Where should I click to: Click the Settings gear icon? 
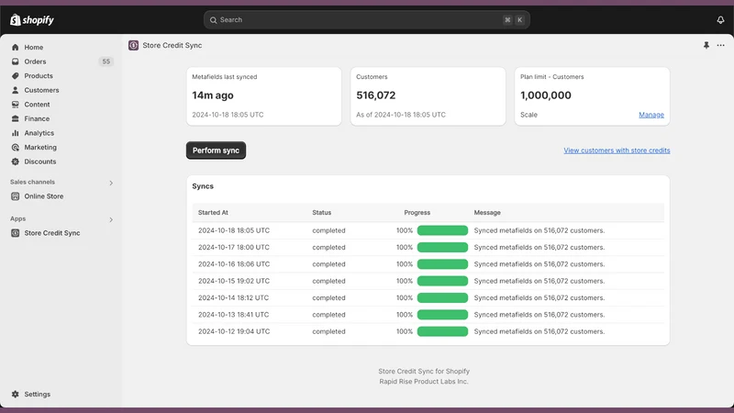(16, 395)
